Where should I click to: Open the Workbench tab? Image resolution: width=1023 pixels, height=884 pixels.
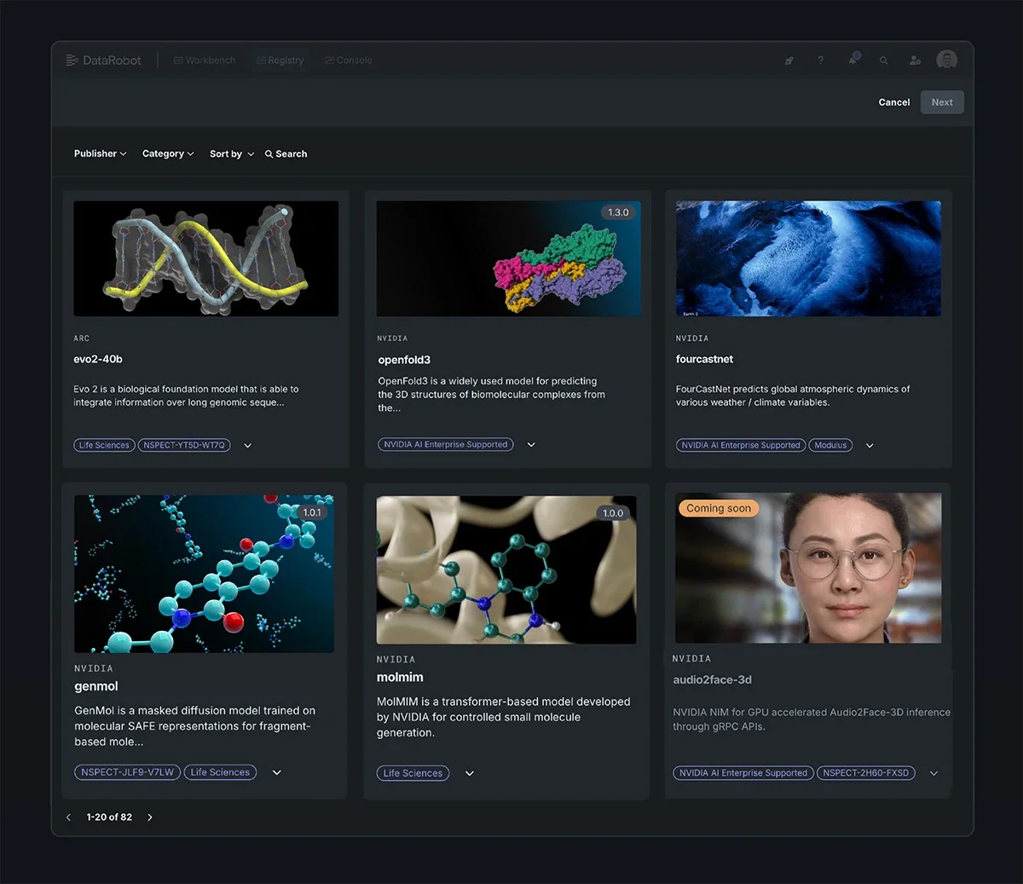click(x=205, y=61)
